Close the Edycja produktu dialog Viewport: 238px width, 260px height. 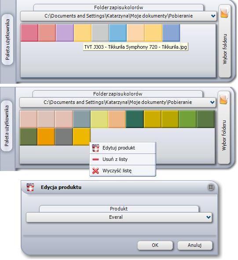tap(211, 187)
